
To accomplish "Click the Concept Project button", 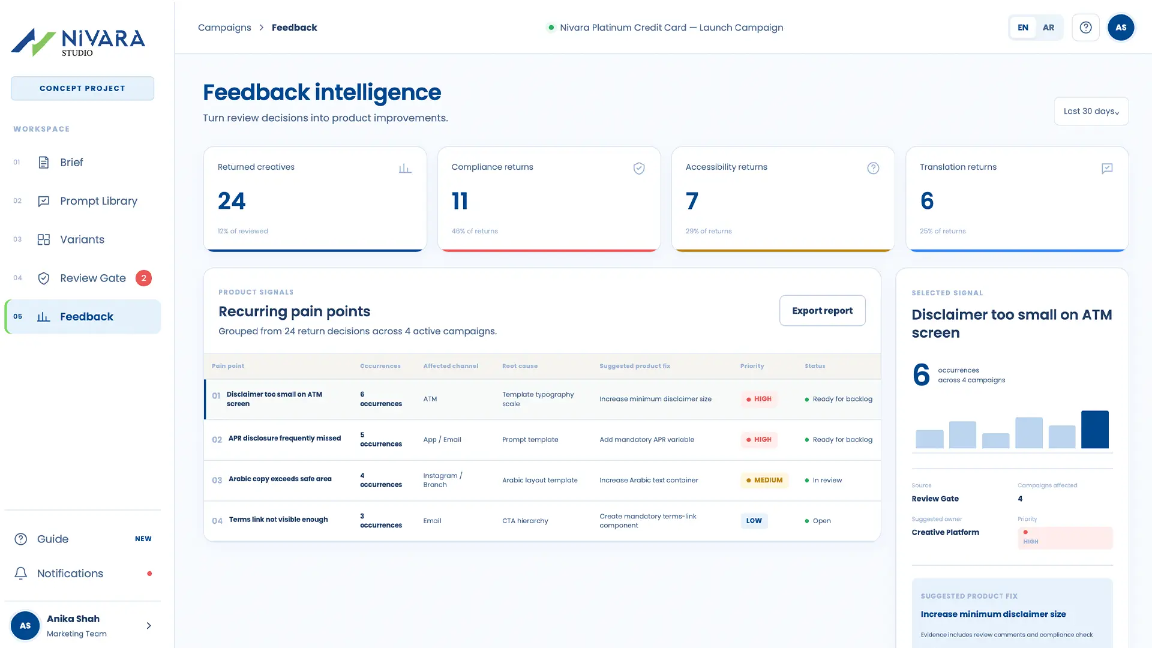I will [82, 88].
